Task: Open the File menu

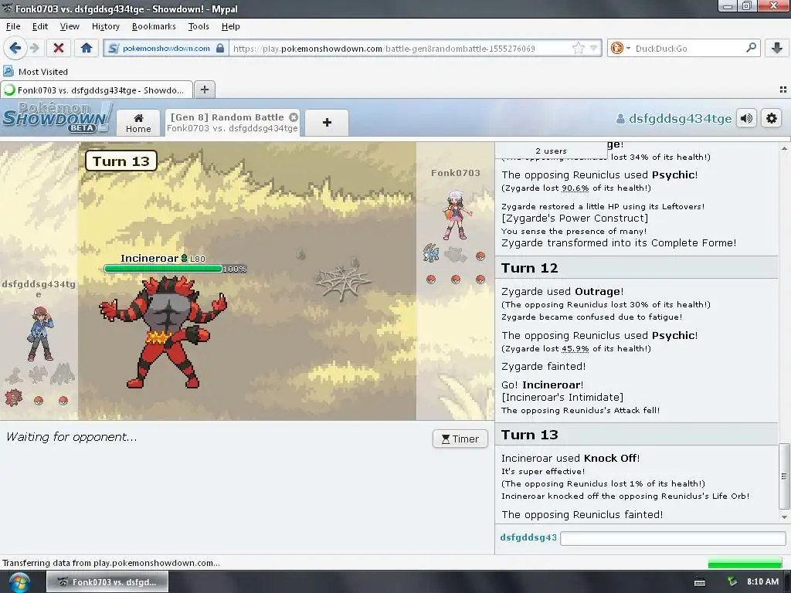Action: 13,26
